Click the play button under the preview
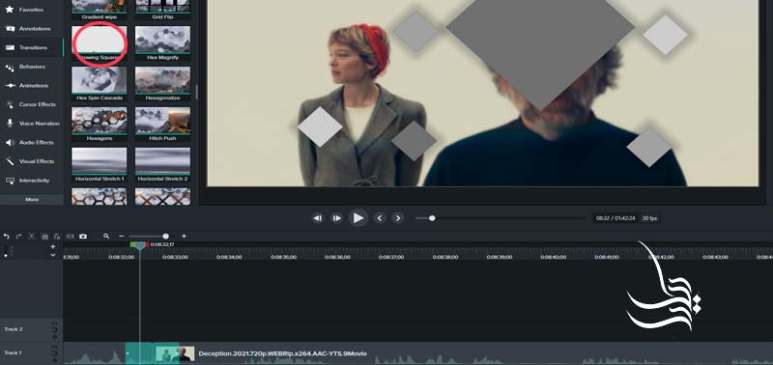773x365 pixels. pos(358,217)
